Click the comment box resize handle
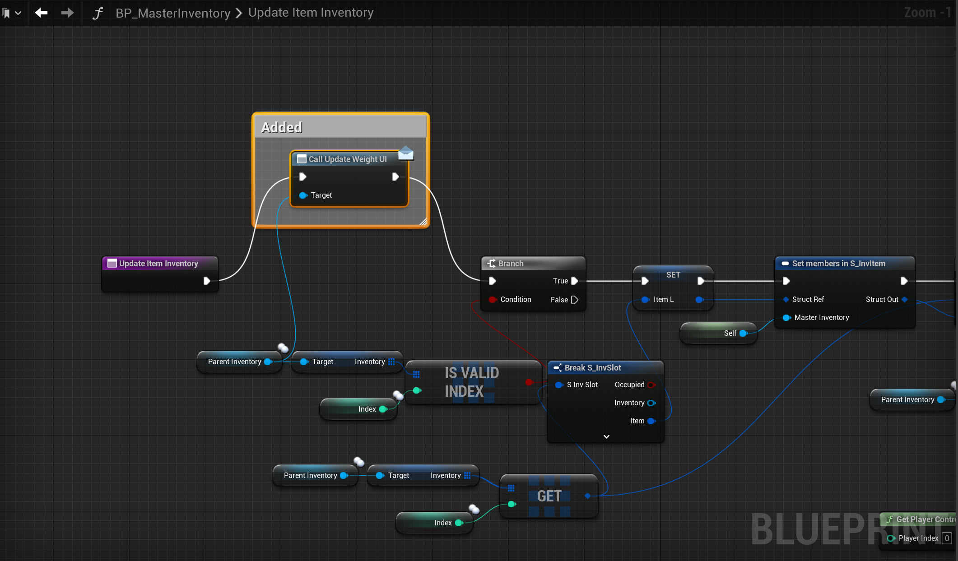 (423, 222)
